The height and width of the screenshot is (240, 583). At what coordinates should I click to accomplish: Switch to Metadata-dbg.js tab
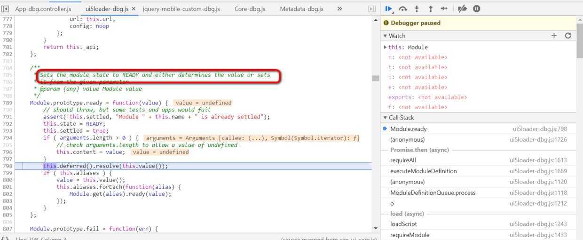301,9
